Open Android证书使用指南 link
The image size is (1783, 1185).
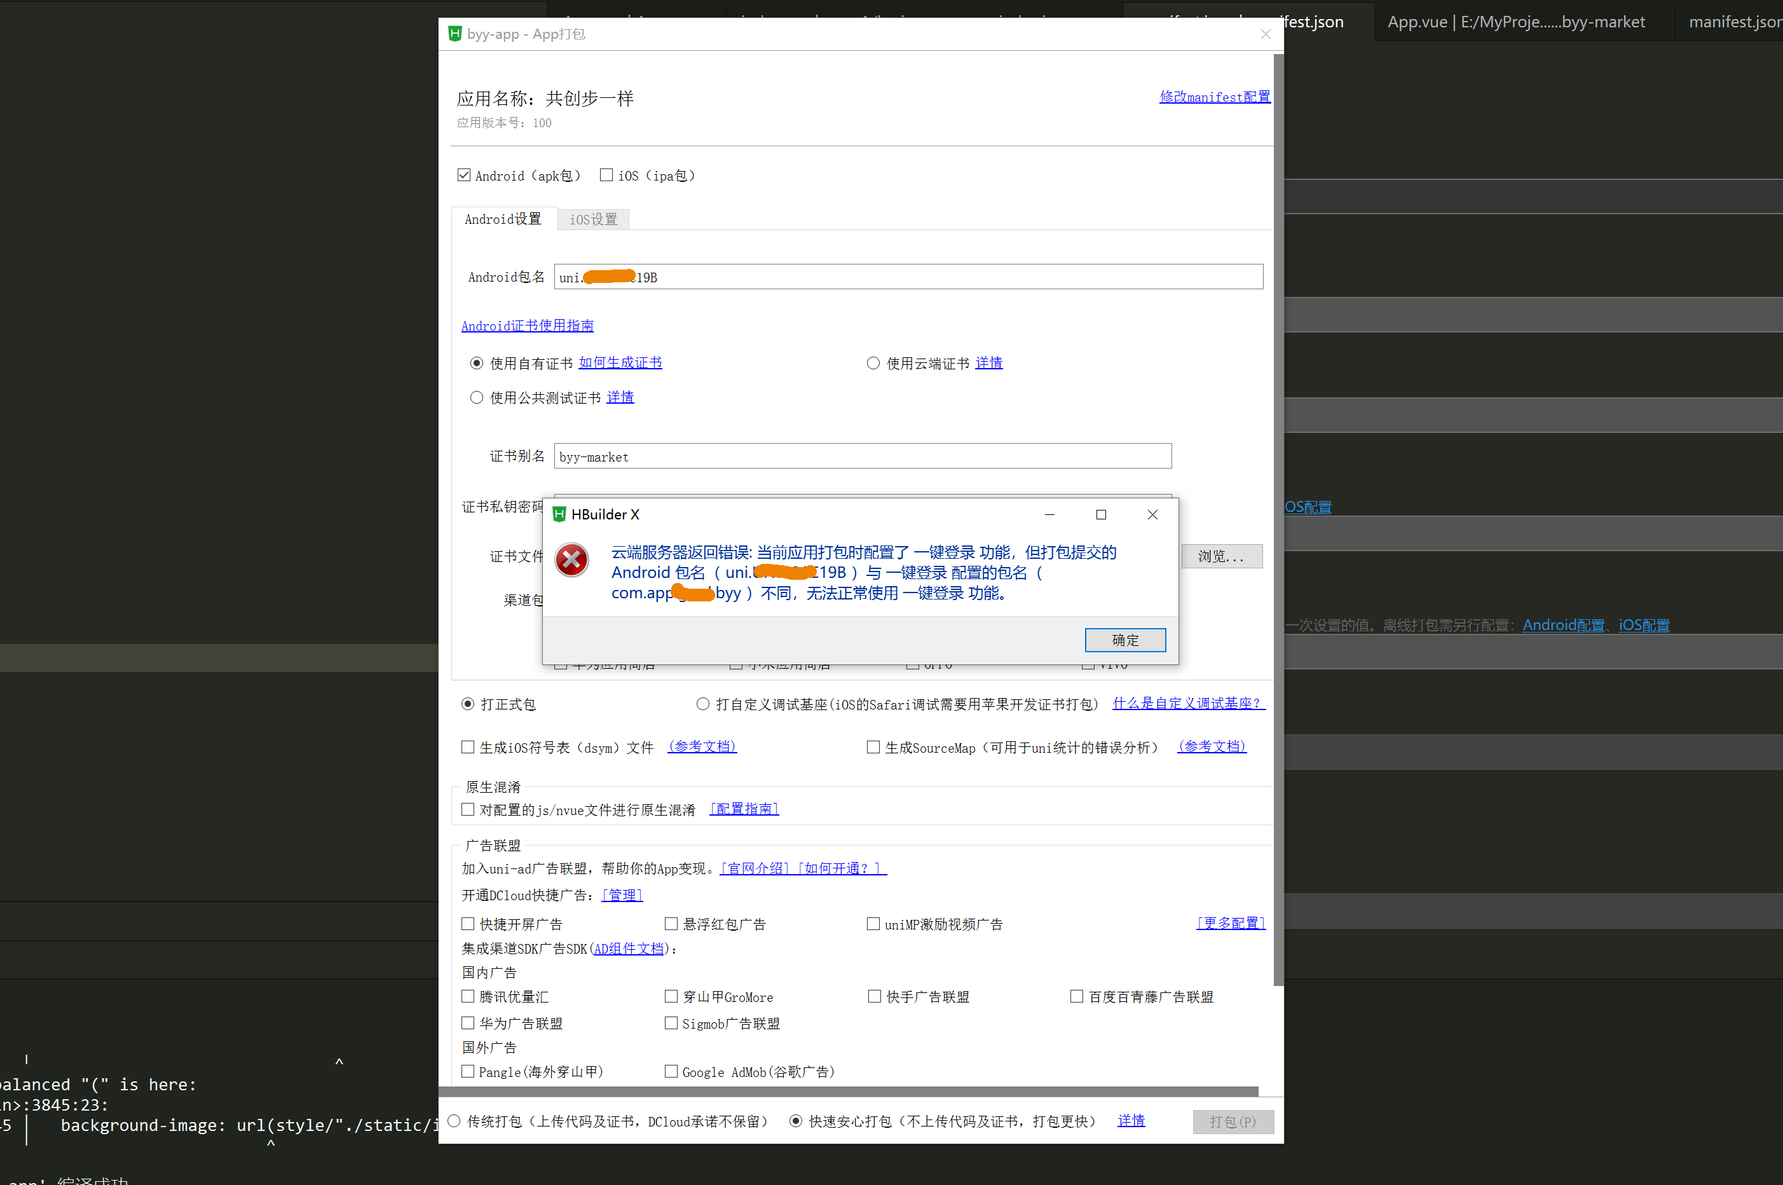(528, 325)
